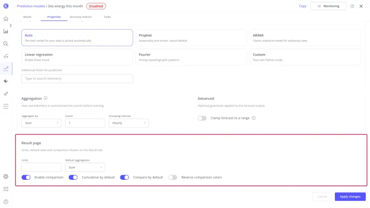This screenshot has height=208, width=370.
Task: Switch to the Result tab
Action: (x=27, y=17)
